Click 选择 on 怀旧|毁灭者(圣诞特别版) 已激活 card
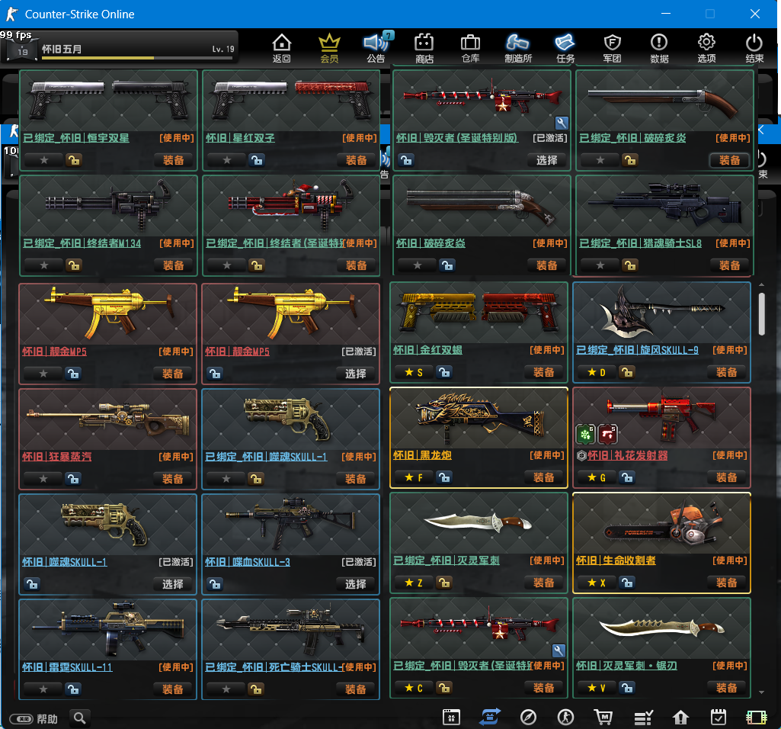Image resolution: width=781 pixels, height=729 pixels. pyautogui.click(x=546, y=160)
